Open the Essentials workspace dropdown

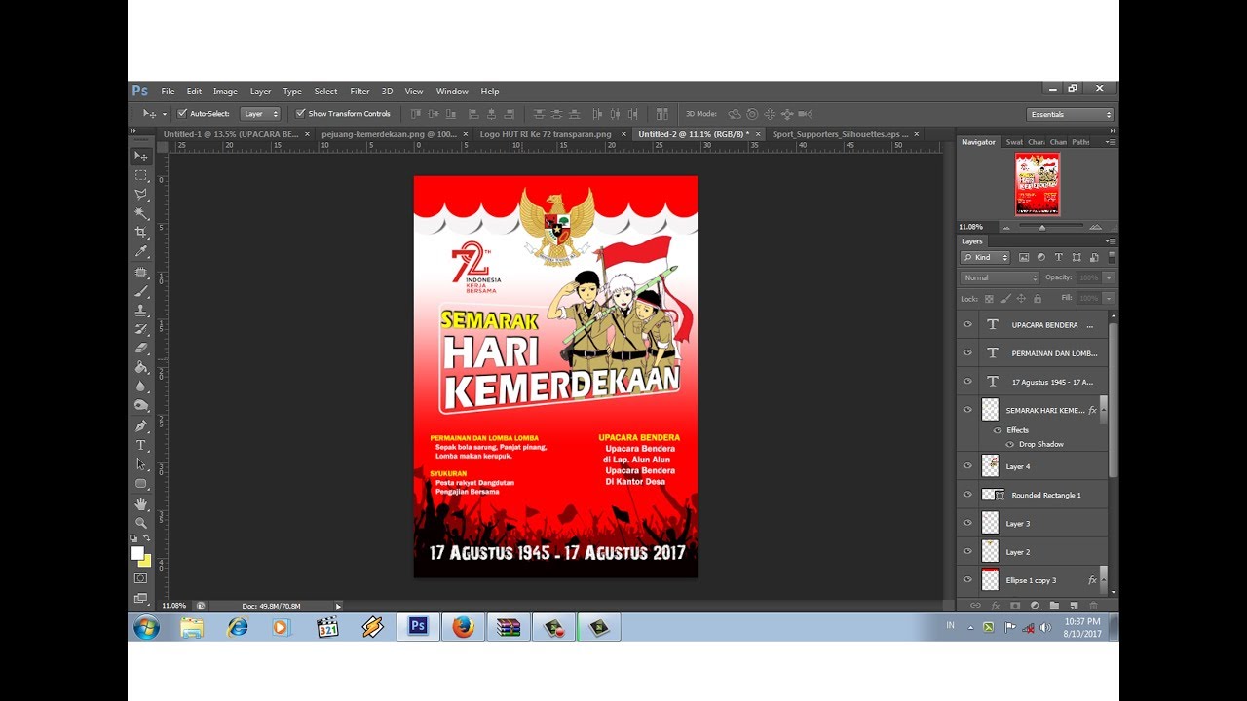1070,114
